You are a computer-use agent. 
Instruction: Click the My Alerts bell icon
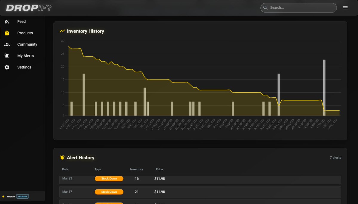[7, 56]
